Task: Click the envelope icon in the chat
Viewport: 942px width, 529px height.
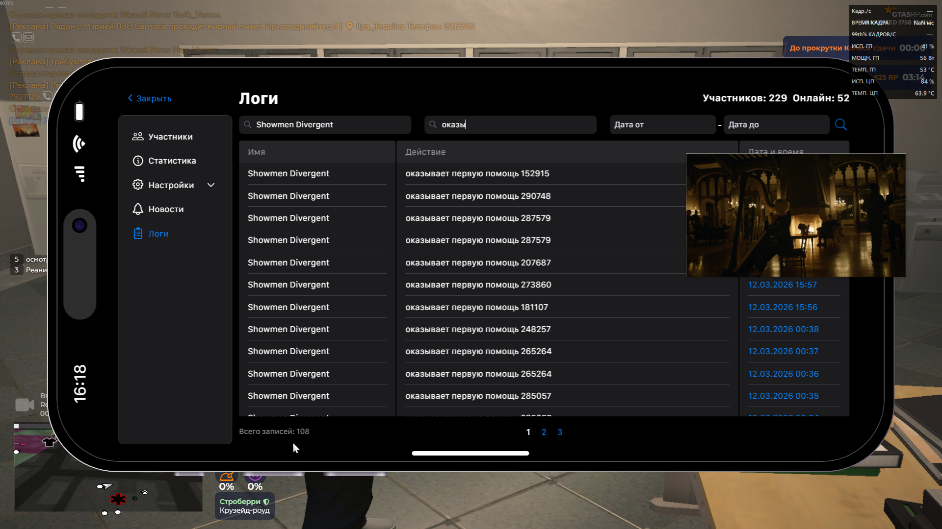Action: click(x=29, y=38)
